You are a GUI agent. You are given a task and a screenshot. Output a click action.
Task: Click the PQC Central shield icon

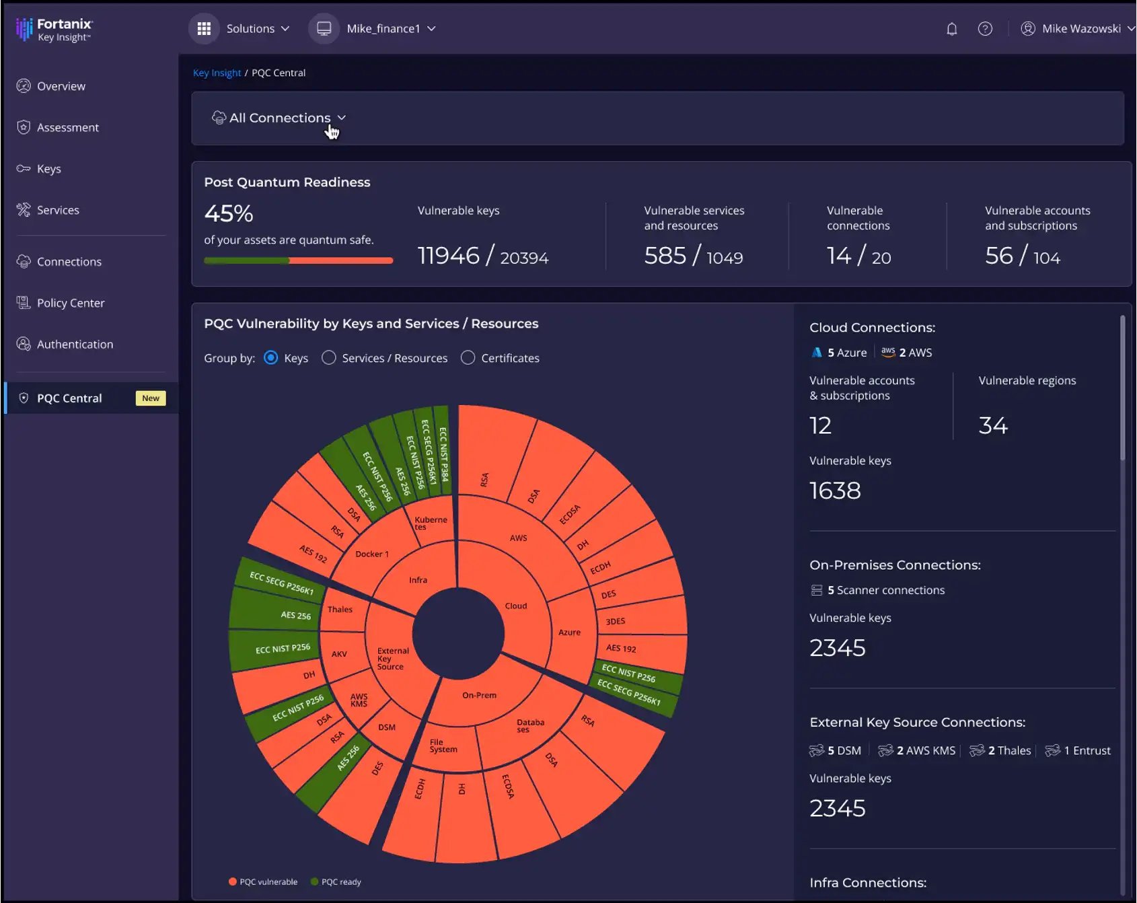(x=24, y=398)
